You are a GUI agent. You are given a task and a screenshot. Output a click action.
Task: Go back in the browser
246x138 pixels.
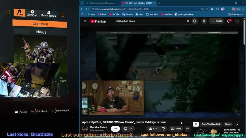[x=82, y=9]
